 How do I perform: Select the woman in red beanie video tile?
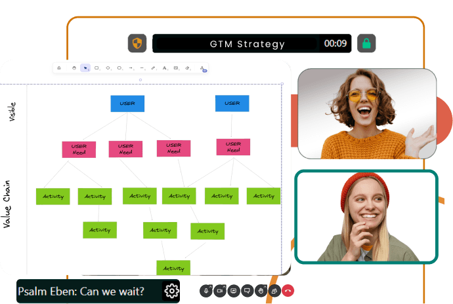pos(366,217)
